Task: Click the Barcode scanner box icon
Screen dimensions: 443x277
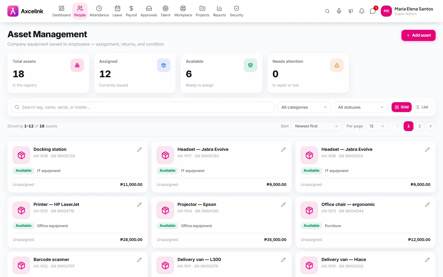Action: pos(21,265)
